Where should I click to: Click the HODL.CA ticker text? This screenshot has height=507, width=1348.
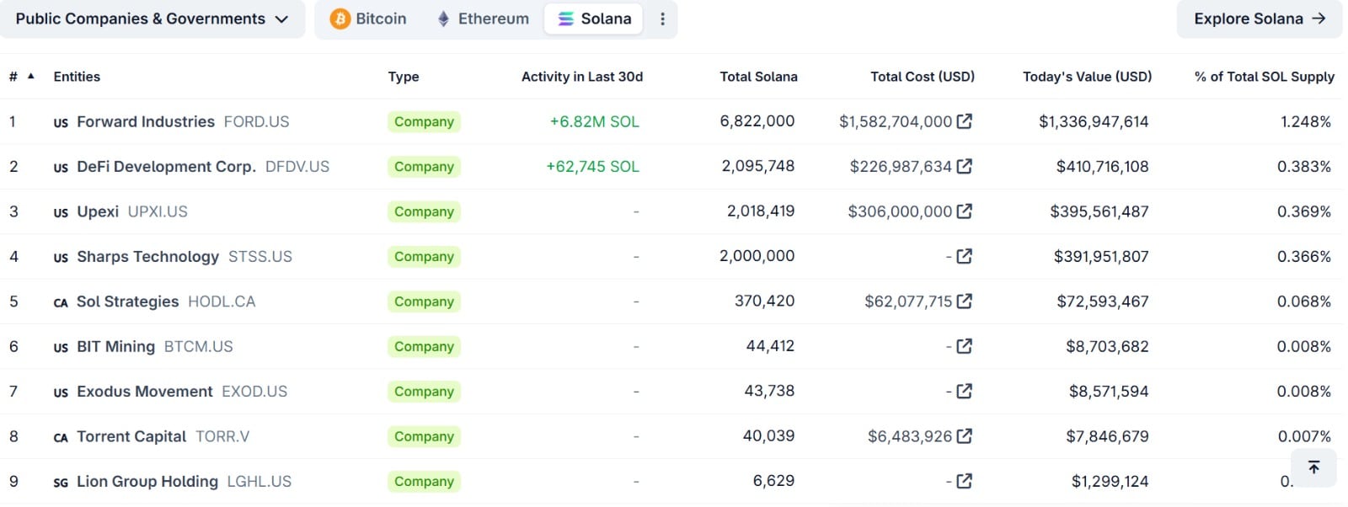222,301
